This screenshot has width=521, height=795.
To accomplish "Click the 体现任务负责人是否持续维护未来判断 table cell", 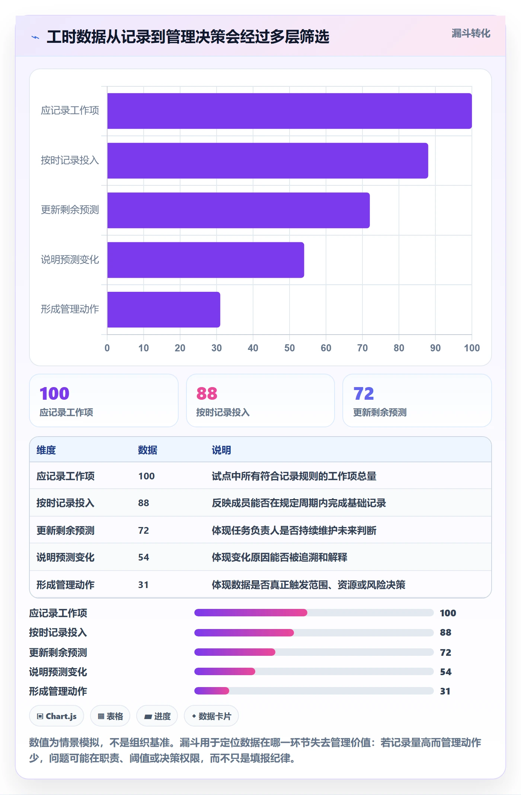I will point(294,530).
